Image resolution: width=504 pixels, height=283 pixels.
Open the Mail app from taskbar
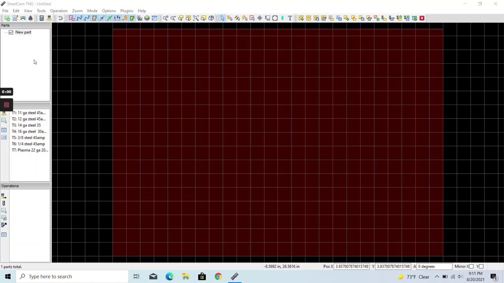153,276
